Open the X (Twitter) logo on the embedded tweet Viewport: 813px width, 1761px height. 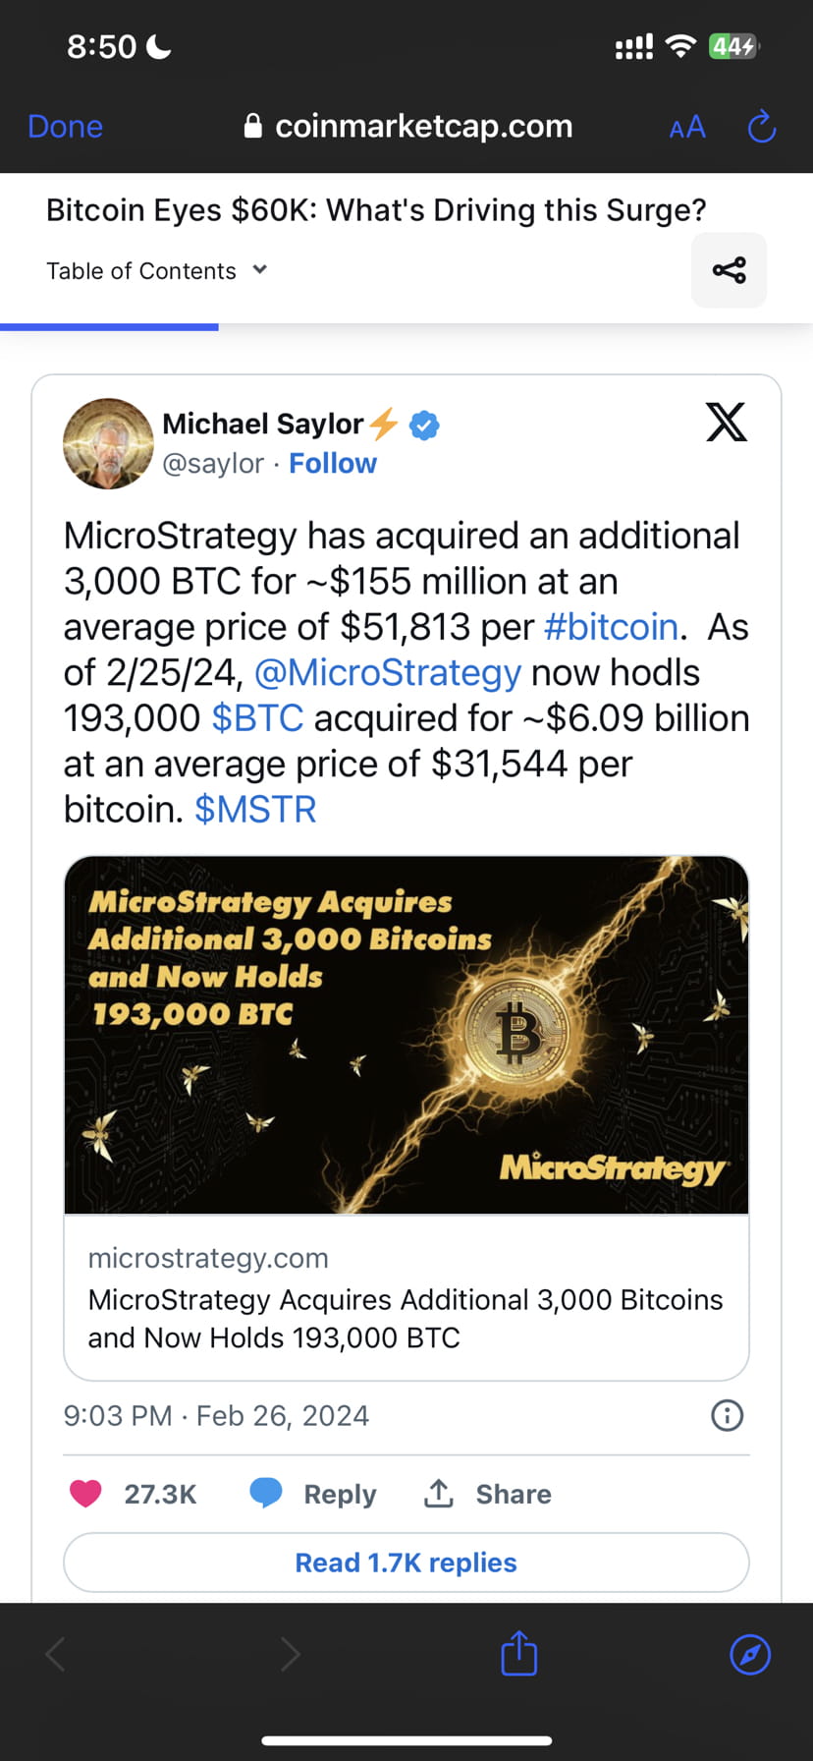tap(725, 422)
